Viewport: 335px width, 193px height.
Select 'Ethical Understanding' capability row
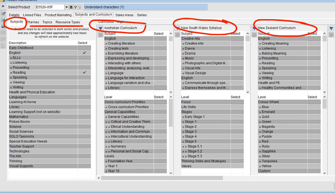pos(129,127)
